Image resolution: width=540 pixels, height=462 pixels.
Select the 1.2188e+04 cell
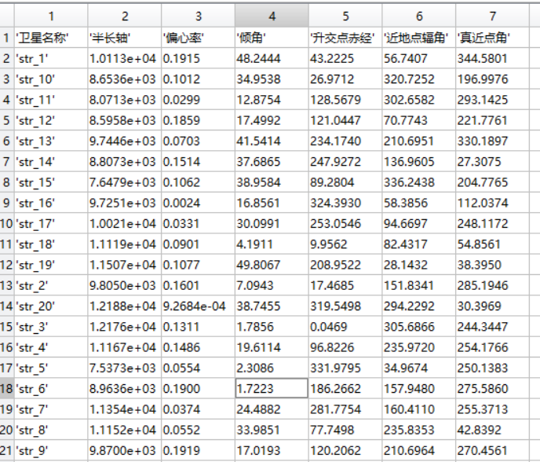pyautogui.click(x=125, y=306)
